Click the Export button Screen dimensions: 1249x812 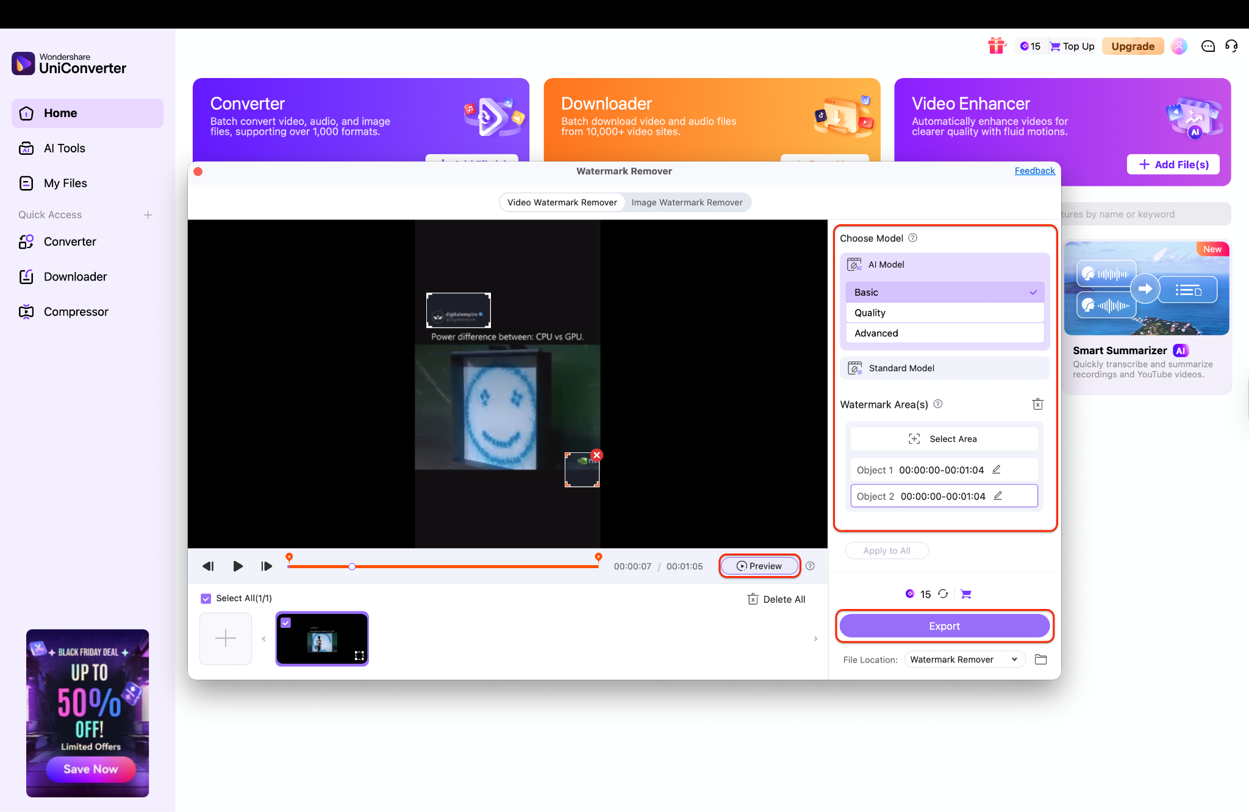(944, 626)
